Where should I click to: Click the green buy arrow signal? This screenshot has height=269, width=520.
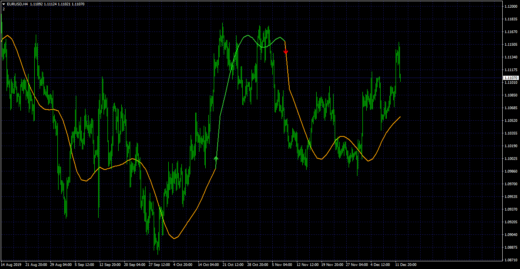click(x=216, y=158)
